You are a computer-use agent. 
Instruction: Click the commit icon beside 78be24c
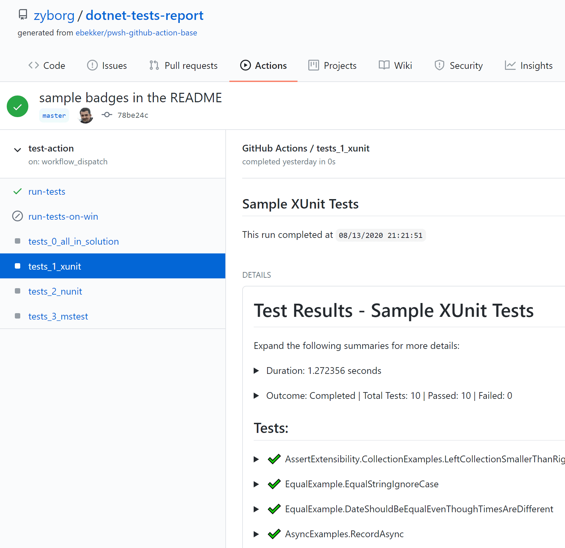point(107,115)
